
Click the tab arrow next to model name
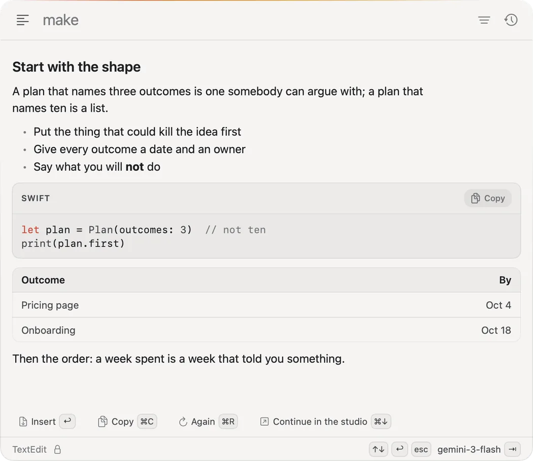coord(512,449)
